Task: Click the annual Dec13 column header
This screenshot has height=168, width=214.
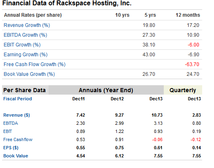Action: click(x=156, y=99)
